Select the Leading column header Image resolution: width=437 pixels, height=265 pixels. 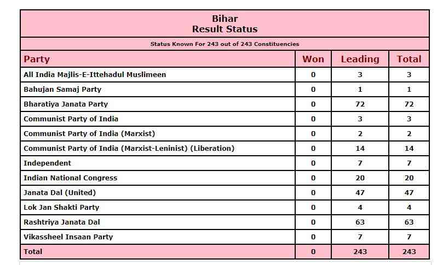point(360,59)
